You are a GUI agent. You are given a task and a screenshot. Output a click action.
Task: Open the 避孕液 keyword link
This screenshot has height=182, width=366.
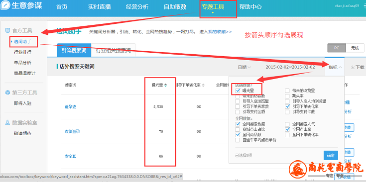(x=70, y=107)
